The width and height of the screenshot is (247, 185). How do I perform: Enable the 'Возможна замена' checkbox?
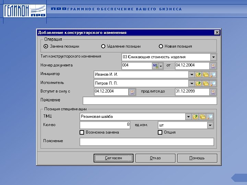(x=82, y=133)
